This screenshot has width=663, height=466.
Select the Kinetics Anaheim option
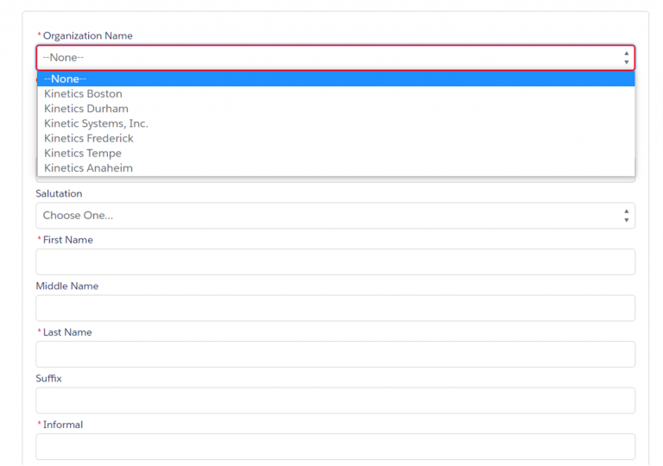(88, 167)
